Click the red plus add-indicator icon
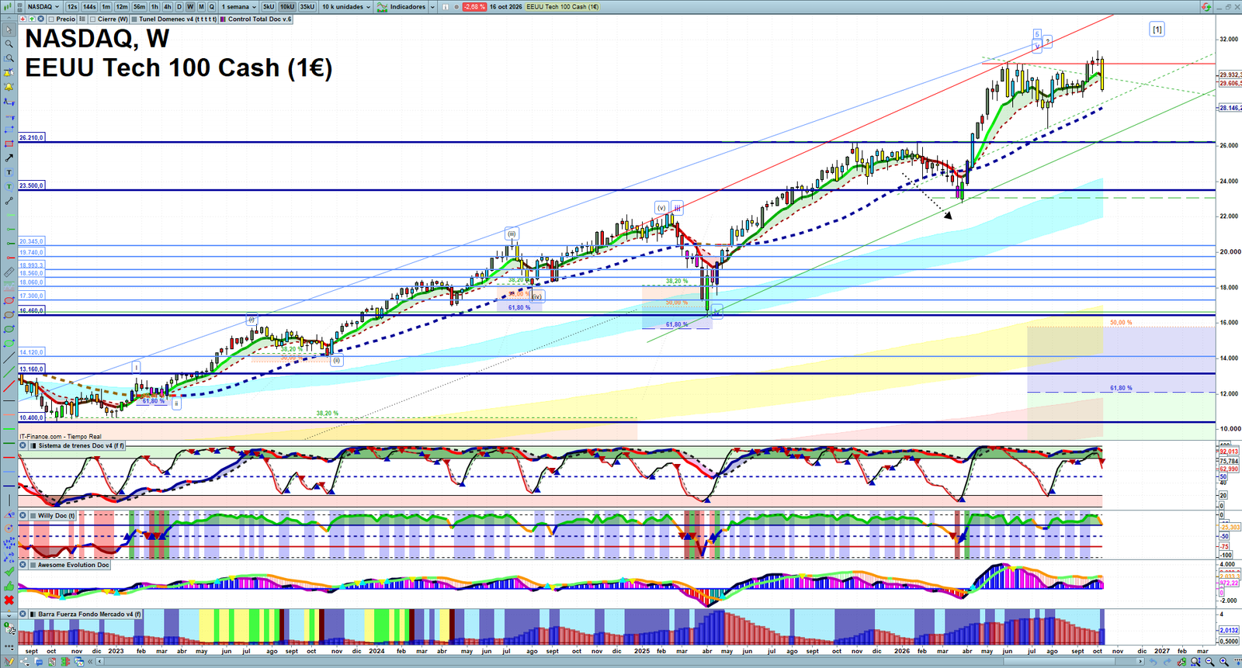 [23, 19]
